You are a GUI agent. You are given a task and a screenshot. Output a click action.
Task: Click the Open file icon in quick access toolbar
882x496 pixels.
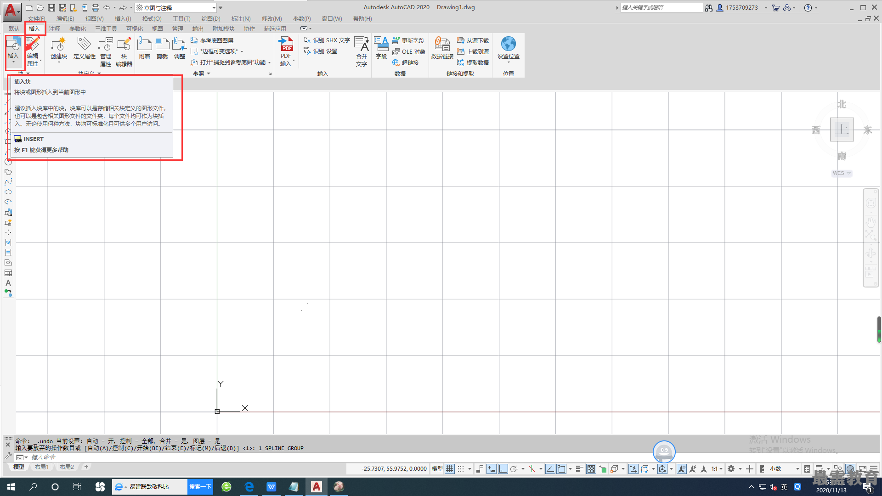coord(40,8)
